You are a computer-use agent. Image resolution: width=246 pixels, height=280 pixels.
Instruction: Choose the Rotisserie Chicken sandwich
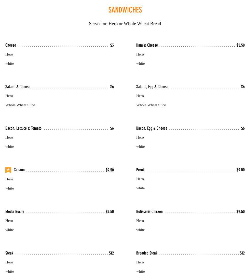coord(149,212)
